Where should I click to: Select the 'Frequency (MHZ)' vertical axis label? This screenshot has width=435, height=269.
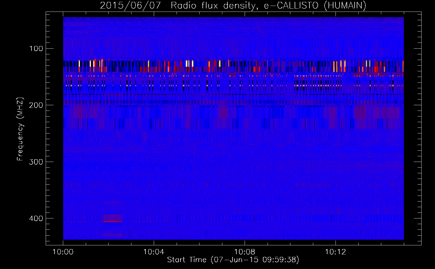20,129
